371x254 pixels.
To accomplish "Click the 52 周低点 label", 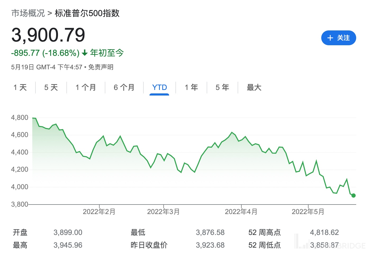I will point(265,245).
